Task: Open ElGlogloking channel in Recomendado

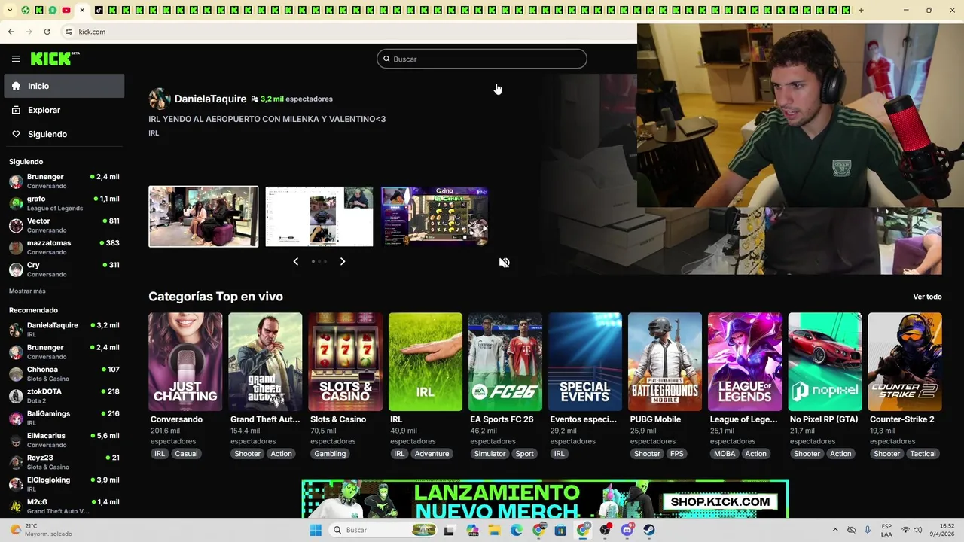Action: coord(64,483)
